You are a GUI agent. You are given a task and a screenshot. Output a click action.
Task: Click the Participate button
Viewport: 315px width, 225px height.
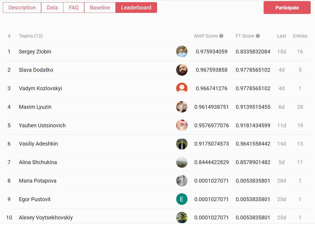tap(287, 8)
